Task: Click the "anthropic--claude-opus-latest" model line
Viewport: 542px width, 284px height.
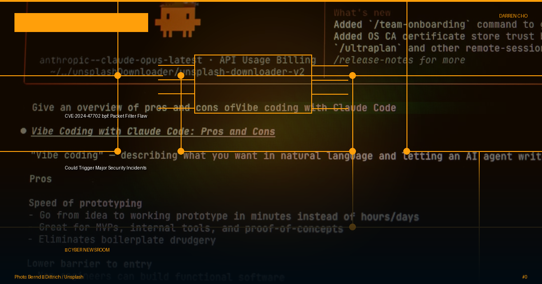Action: point(178,60)
